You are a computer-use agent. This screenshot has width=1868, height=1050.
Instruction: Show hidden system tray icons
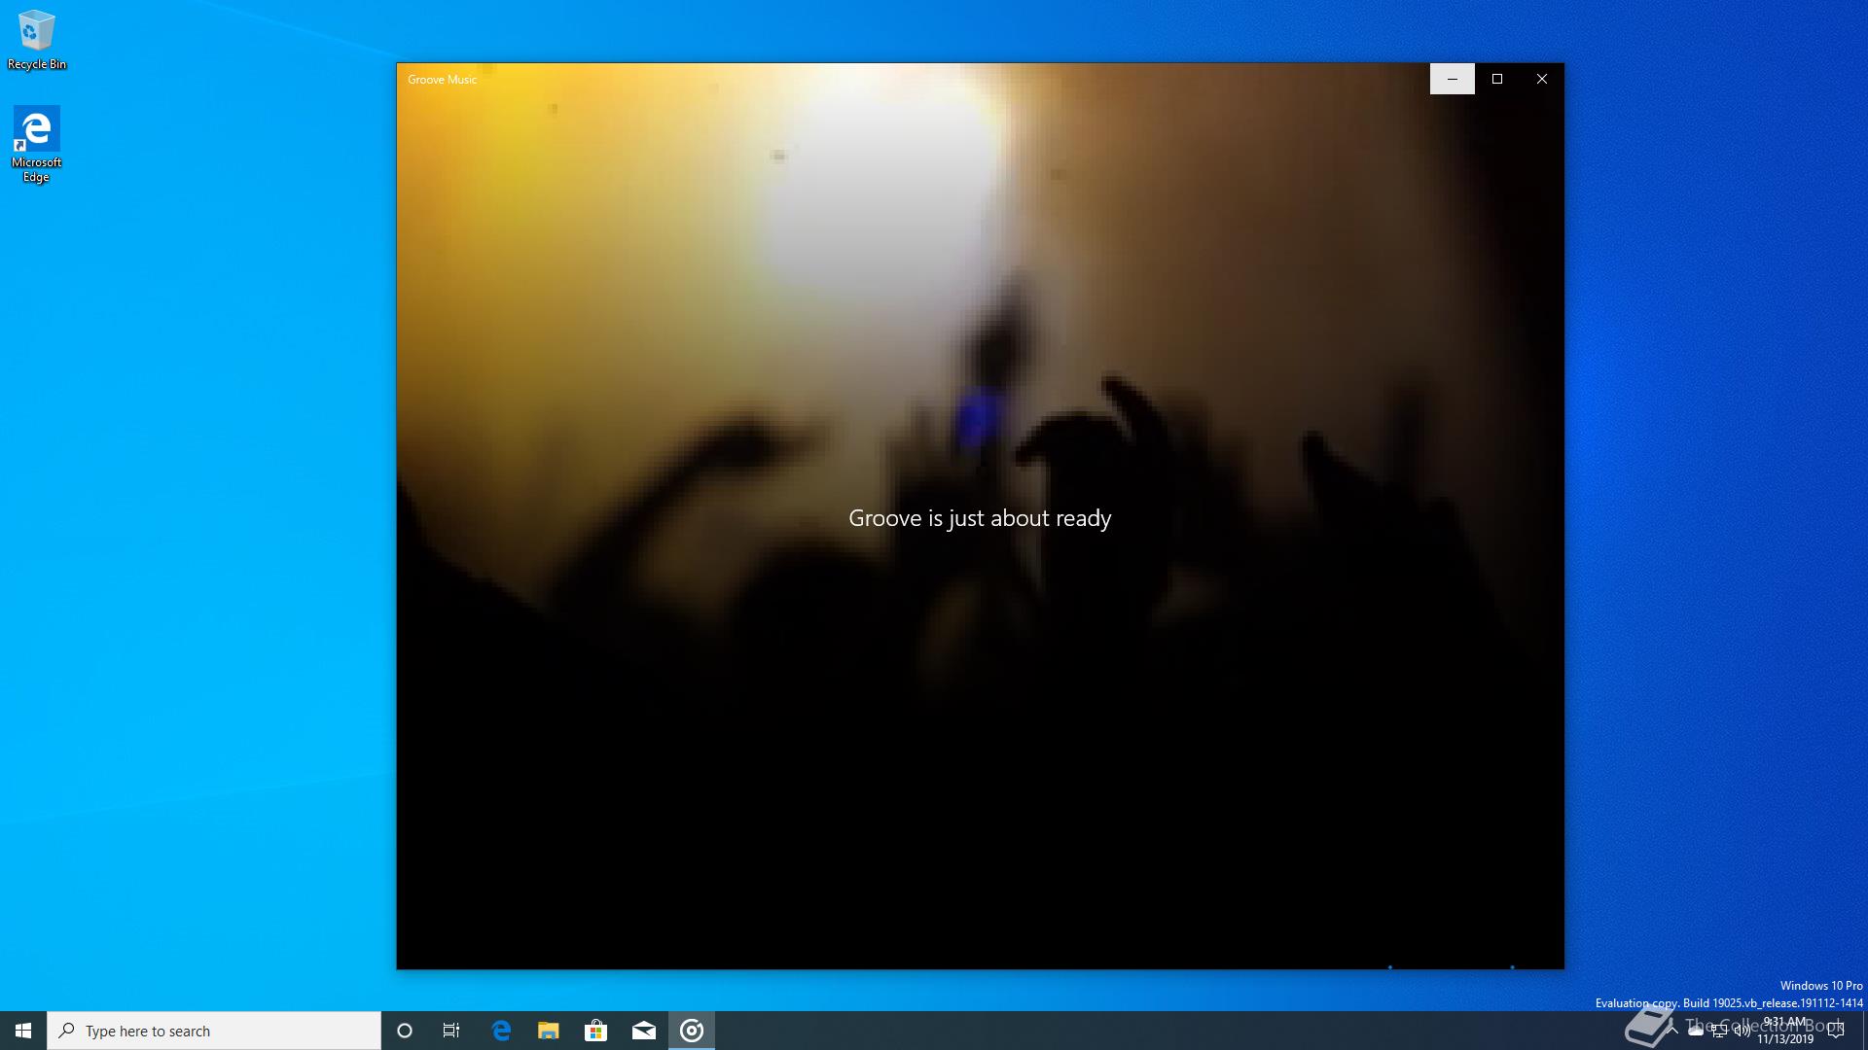tap(1672, 1031)
